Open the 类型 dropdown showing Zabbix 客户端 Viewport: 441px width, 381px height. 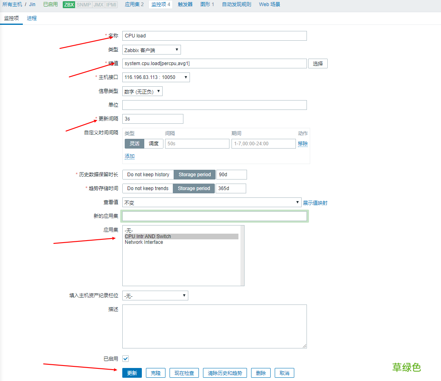click(x=151, y=49)
